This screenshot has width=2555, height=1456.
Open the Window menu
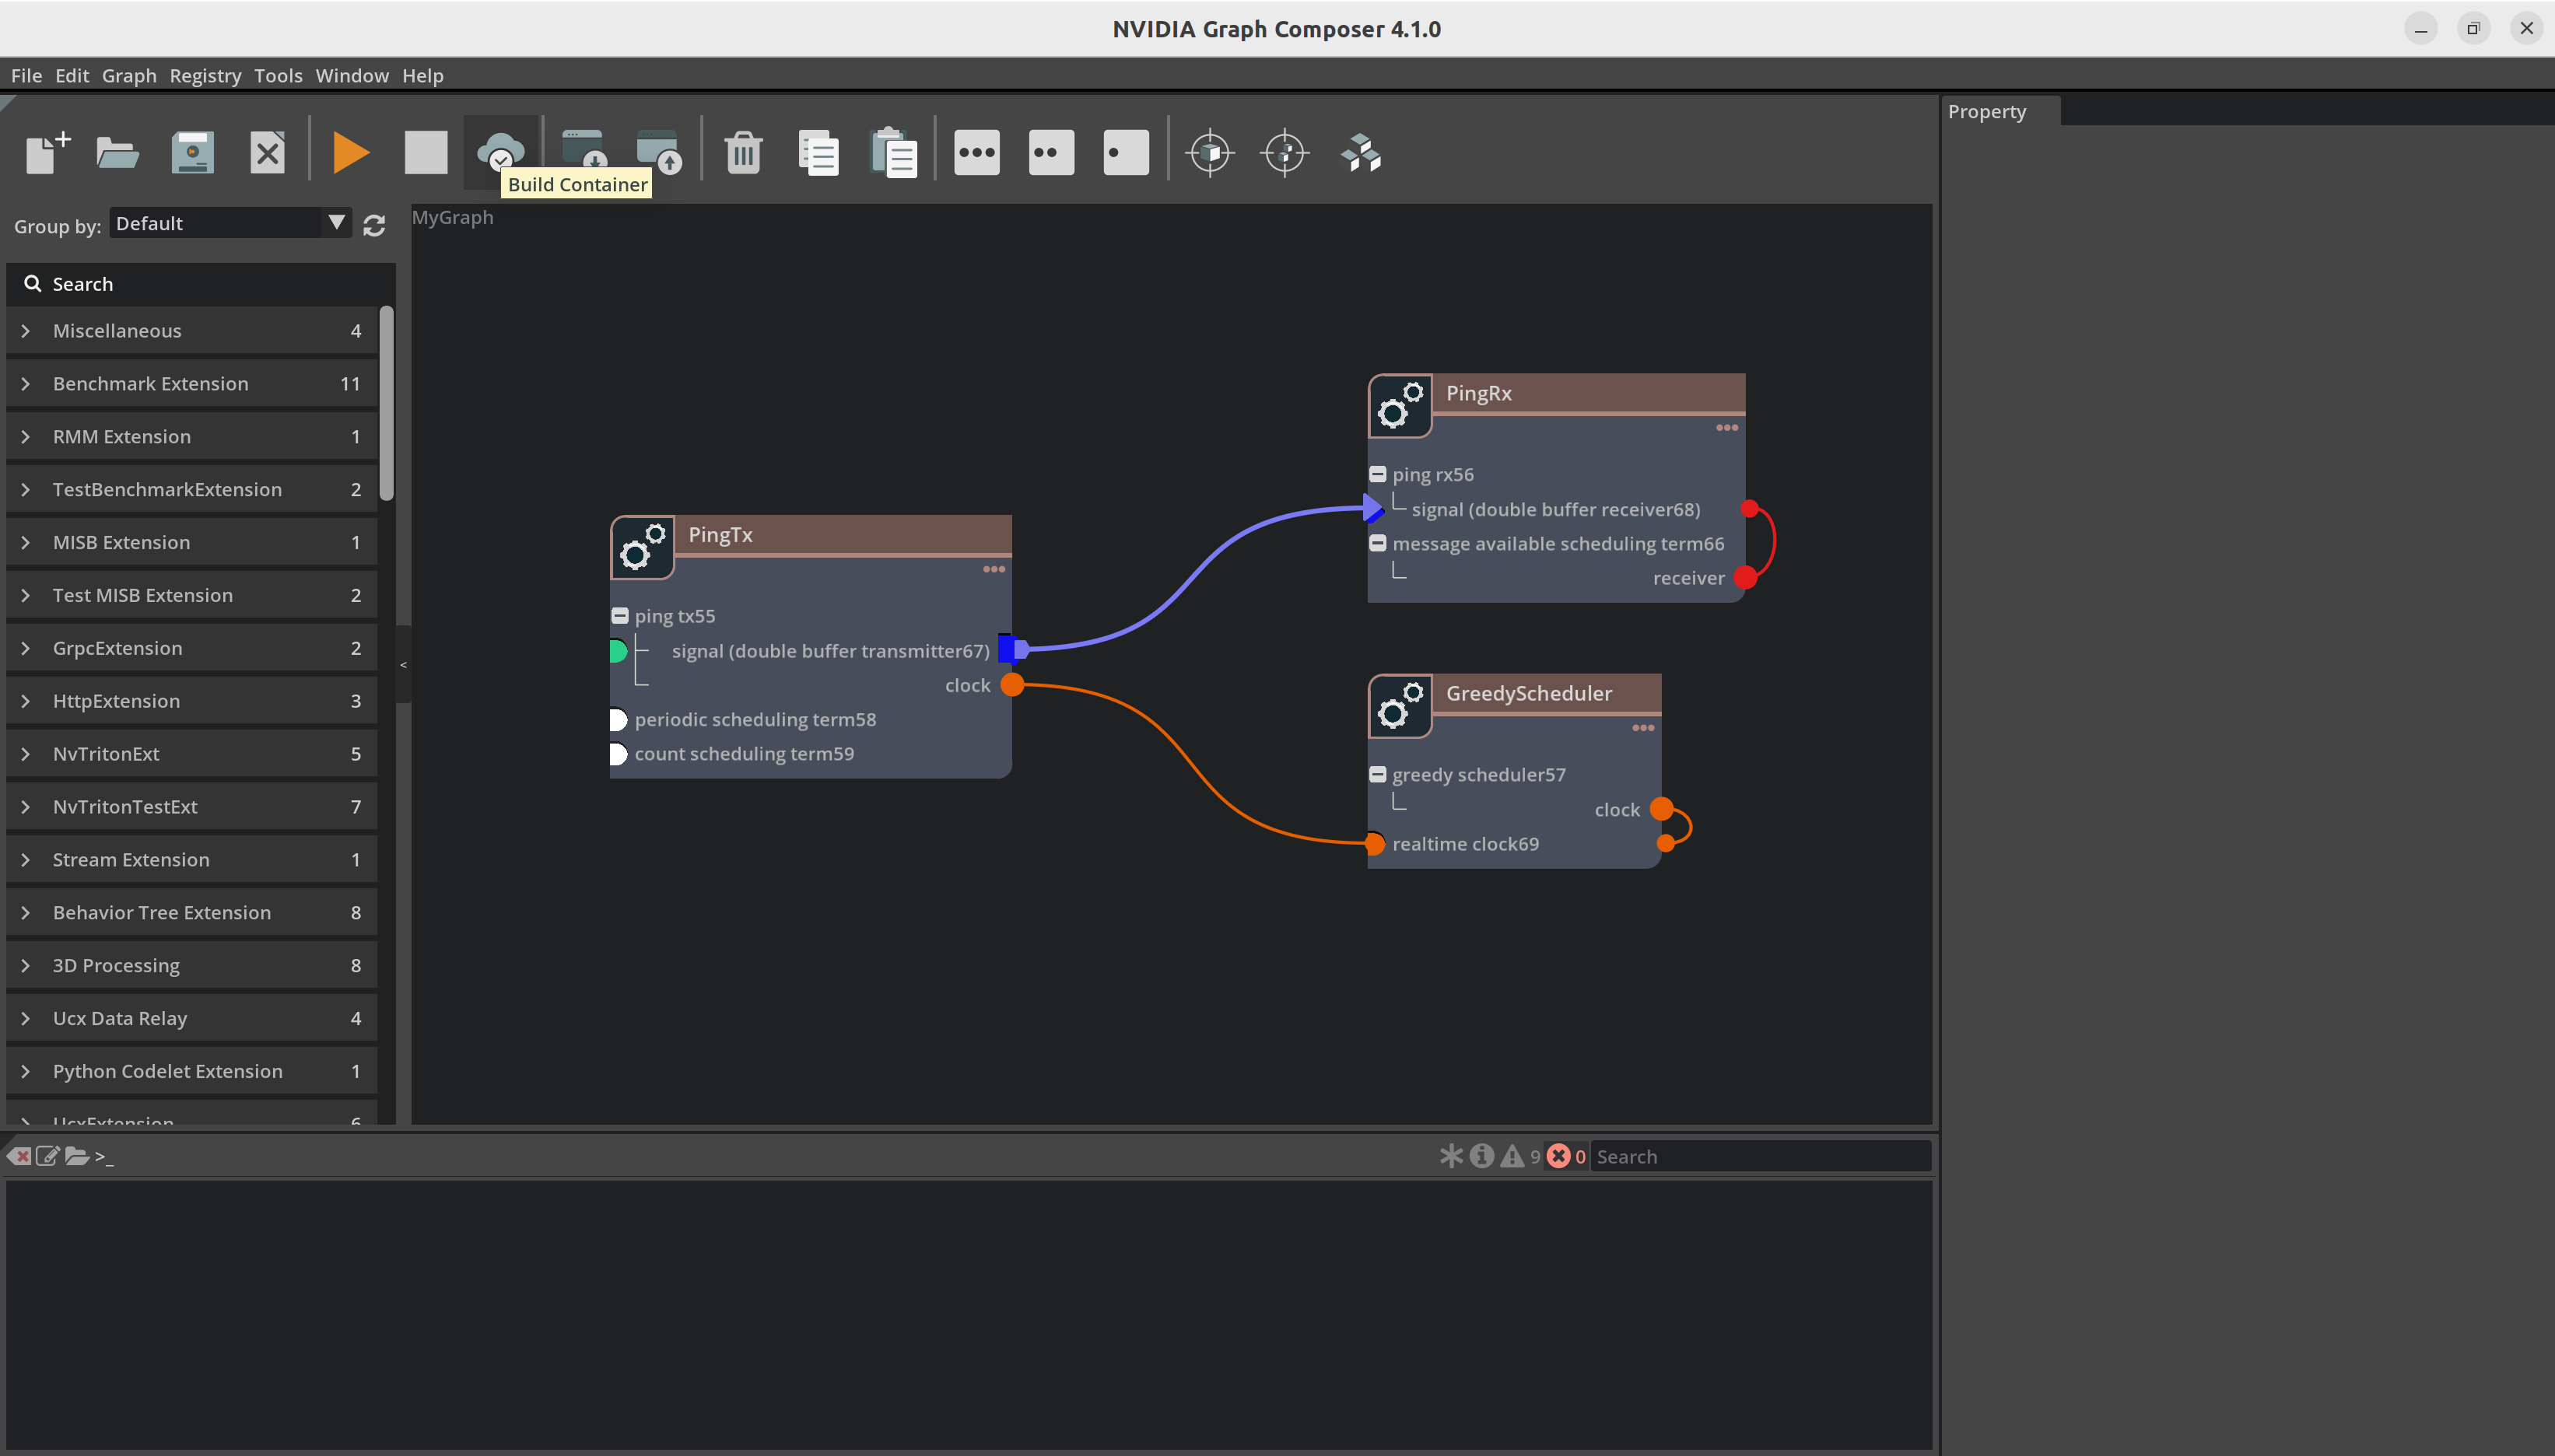click(x=352, y=76)
